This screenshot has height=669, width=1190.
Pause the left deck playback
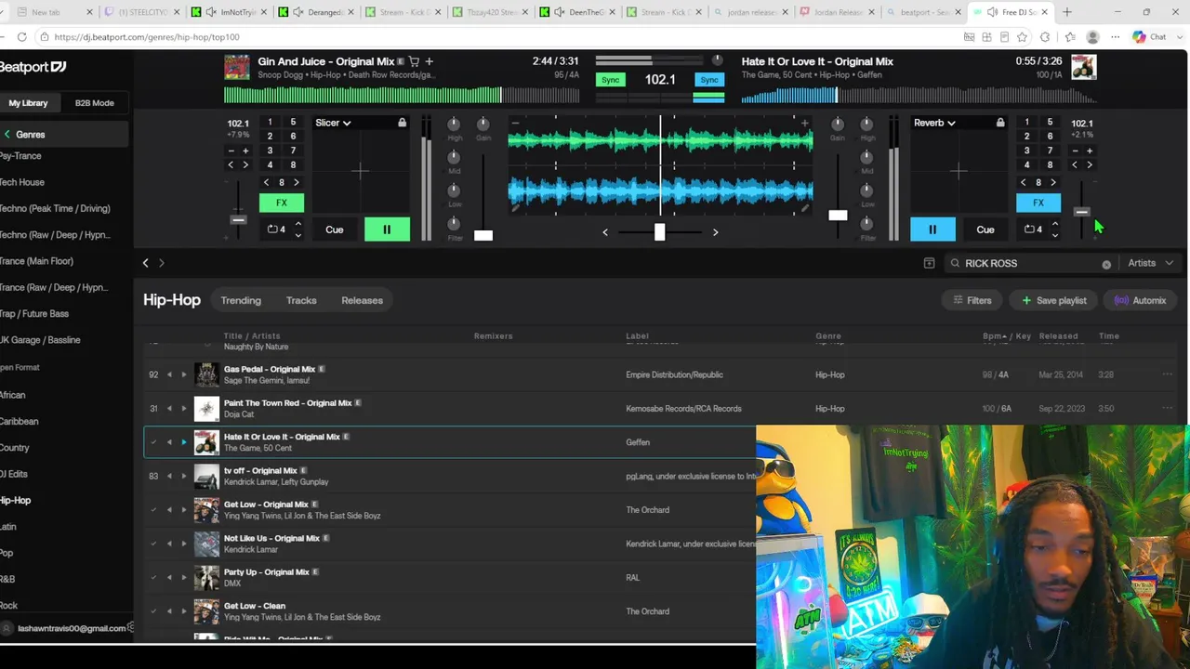tap(387, 230)
